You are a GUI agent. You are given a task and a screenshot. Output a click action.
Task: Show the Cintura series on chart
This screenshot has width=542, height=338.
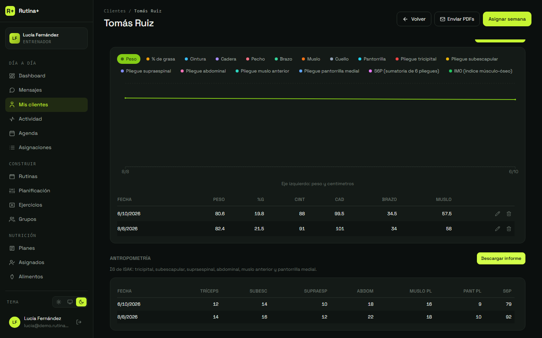click(195, 59)
